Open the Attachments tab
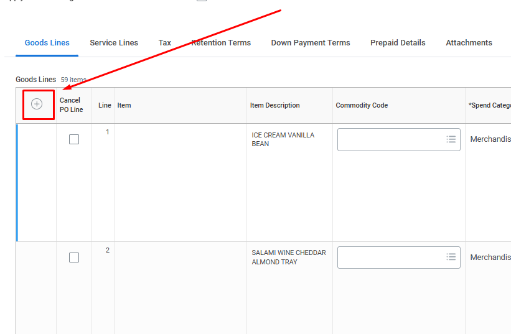Screen dimensions: 511x334 click(x=469, y=43)
